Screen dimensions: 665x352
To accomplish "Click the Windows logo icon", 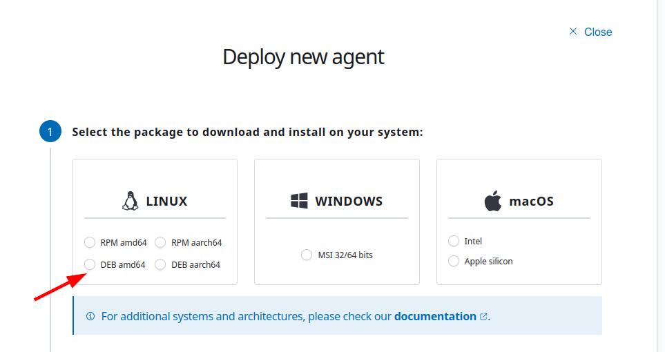I will click(x=299, y=202).
